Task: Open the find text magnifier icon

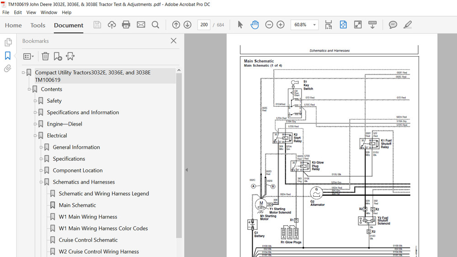Action: pos(155,25)
